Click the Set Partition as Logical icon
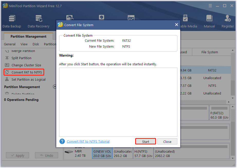The image size is (237, 168). pos(7,79)
